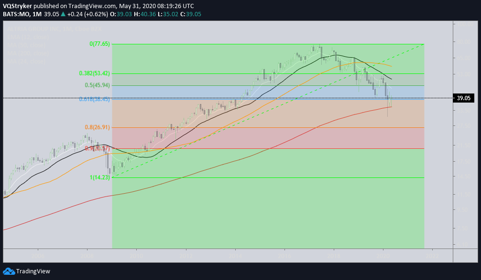481x280 pixels.
Task: Click the TradingView cloud logo icon
Action: pyautogui.click(x=9, y=271)
